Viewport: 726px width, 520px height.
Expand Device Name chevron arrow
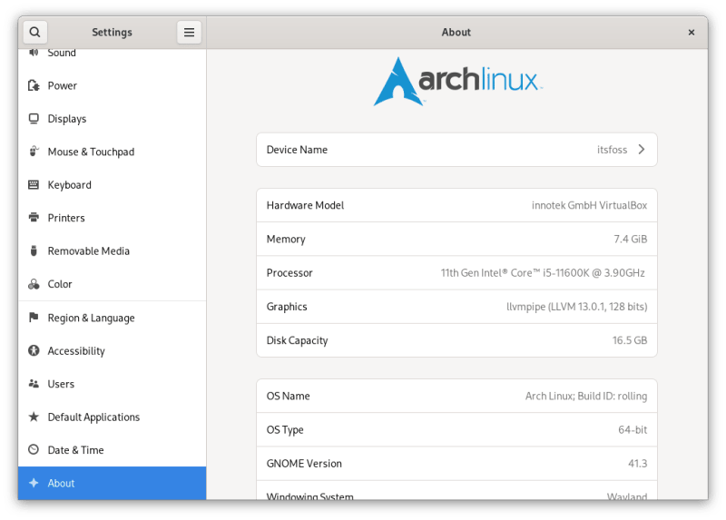coord(642,150)
